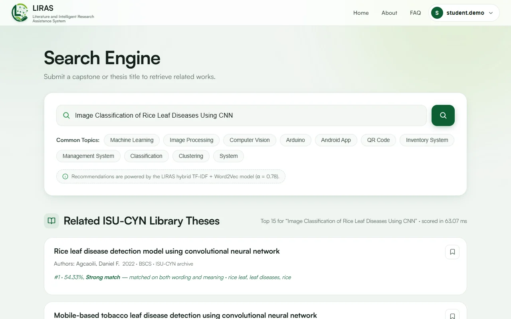This screenshot has width=511, height=319.
Task: Open Rice leaf disease detection model thesis
Action: point(167,251)
